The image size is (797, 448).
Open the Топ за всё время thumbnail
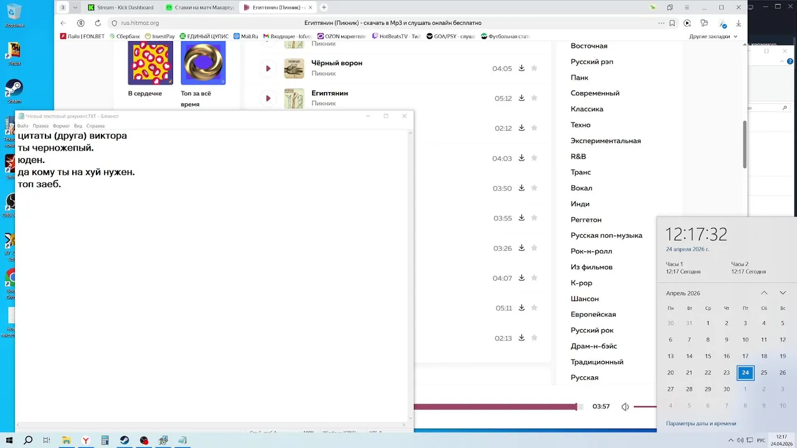click(203, 63)
